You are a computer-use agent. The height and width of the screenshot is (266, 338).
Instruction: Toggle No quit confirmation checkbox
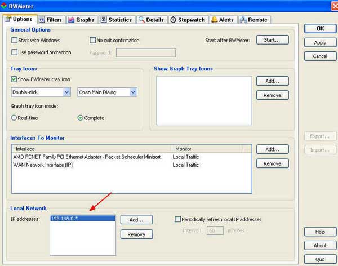tap(93, 40)
